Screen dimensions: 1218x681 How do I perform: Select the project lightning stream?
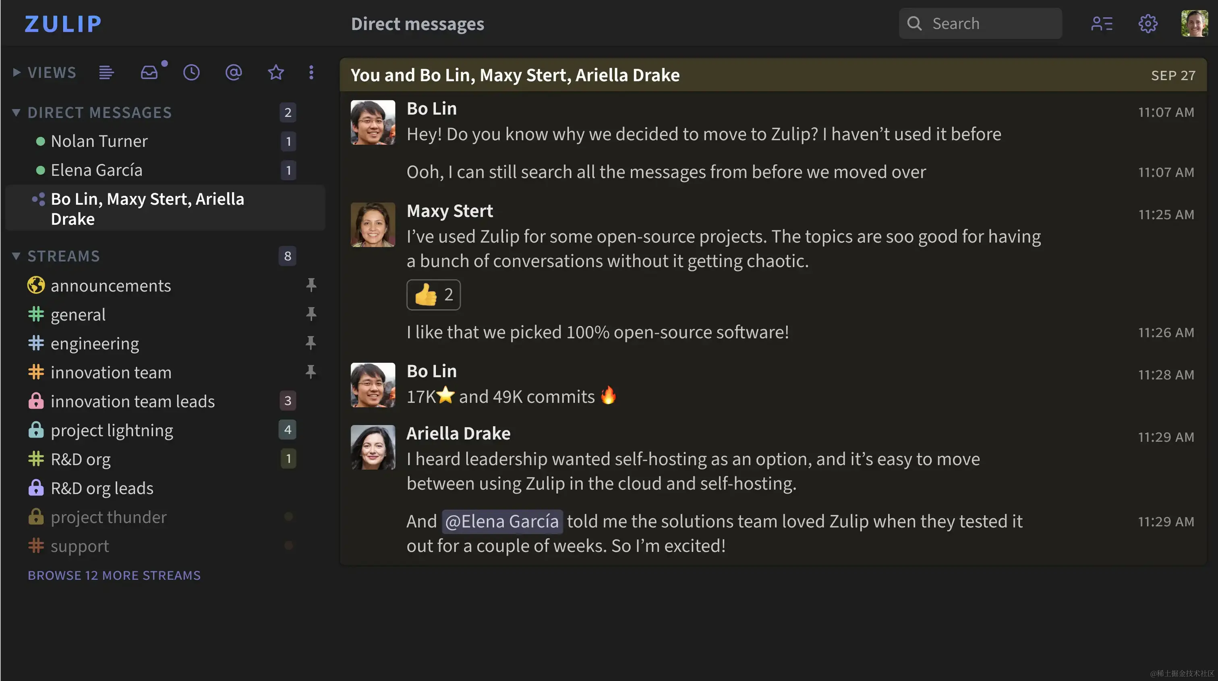[x=112, y=430]
